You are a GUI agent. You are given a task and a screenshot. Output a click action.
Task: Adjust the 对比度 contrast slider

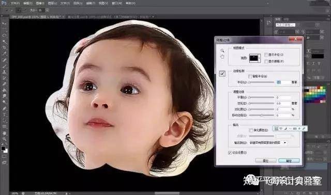pos(261,109)
